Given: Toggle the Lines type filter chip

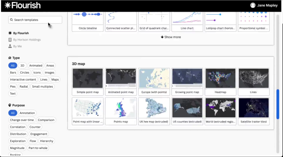Looking at the screenshot, I should 44,79.
